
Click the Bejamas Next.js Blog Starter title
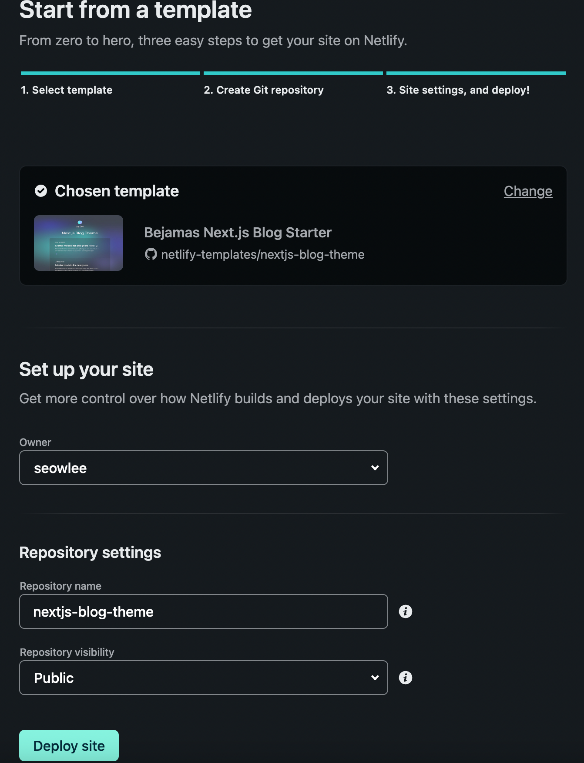pyautogui.click(x=238, y=233)
